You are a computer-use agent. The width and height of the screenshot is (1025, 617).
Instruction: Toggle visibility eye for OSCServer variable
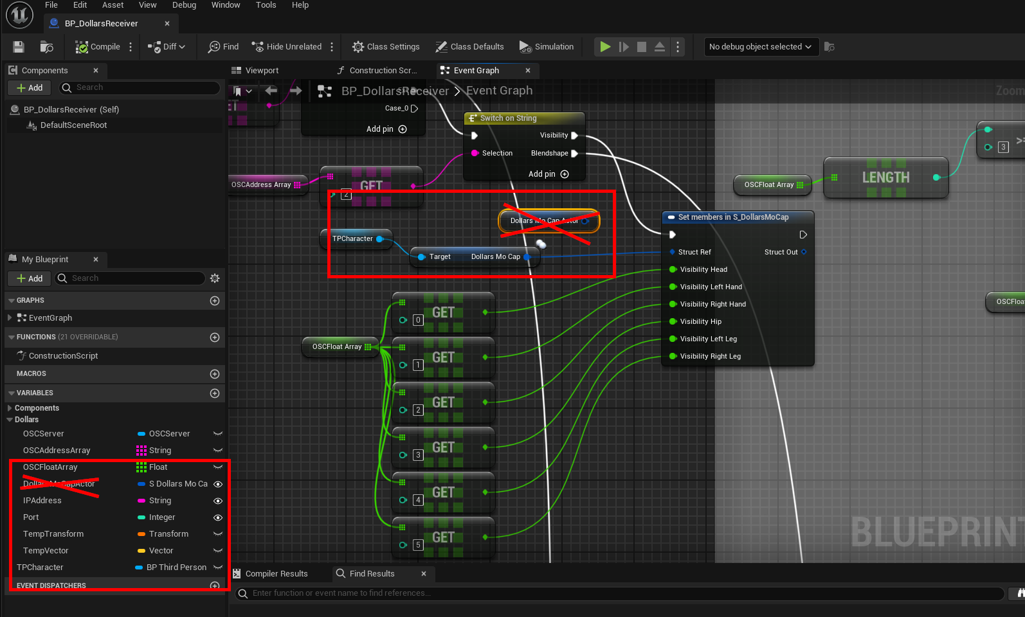(218, 434)
